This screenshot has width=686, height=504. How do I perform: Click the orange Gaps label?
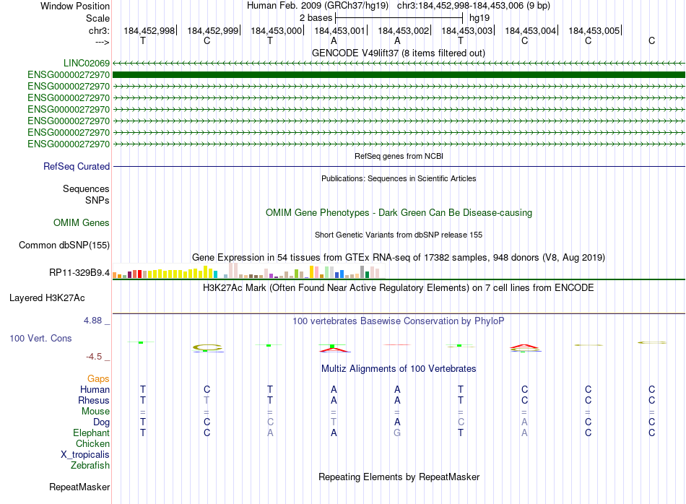point(98,378)
